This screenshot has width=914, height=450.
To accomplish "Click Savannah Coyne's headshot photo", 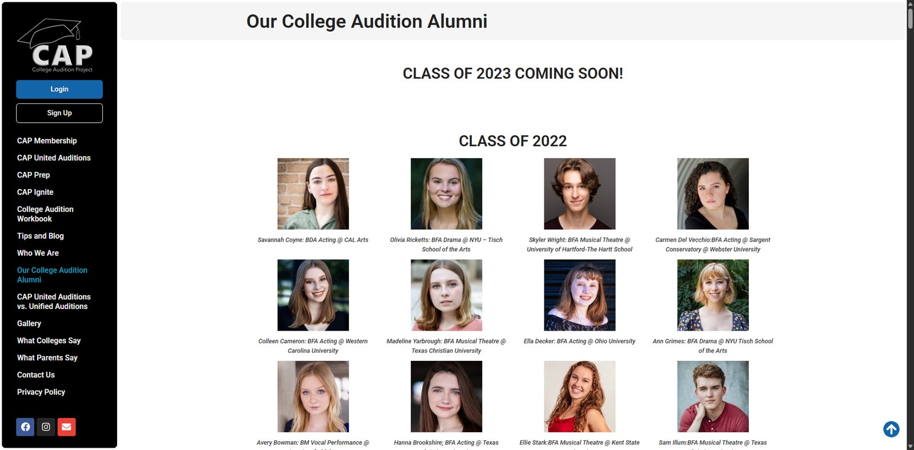I will coord(313,194).
